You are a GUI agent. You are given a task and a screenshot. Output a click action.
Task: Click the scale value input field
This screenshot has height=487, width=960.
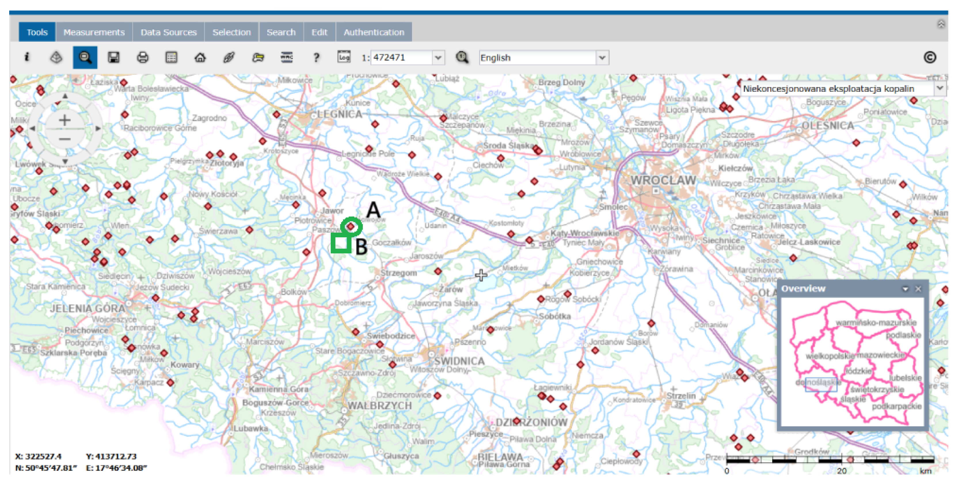tap(401, 58)
